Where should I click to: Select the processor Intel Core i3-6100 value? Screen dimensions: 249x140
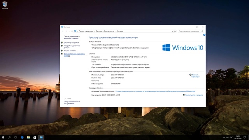tap(129, 57)
